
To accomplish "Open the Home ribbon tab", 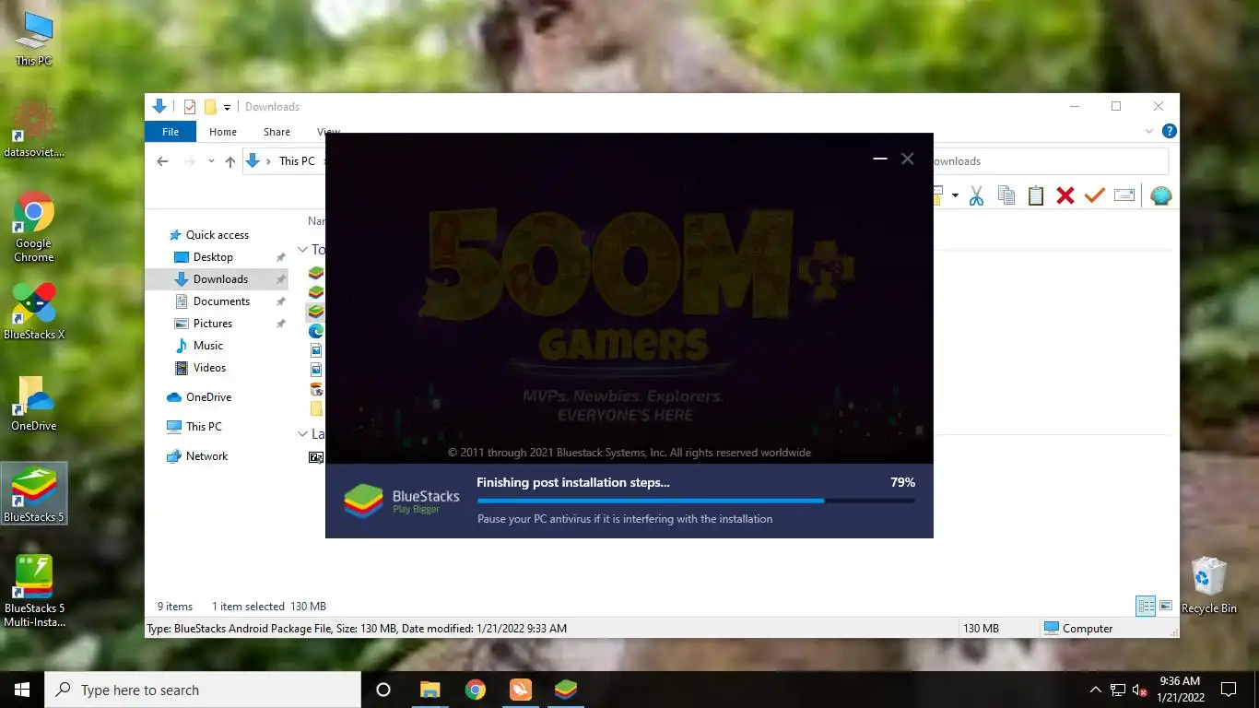I will point(223,132).
